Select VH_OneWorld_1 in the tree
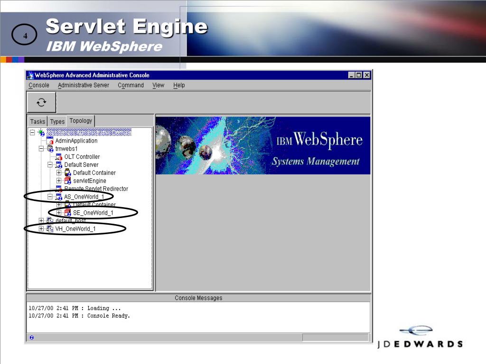 pyautogui.click(x=75, y=229)
